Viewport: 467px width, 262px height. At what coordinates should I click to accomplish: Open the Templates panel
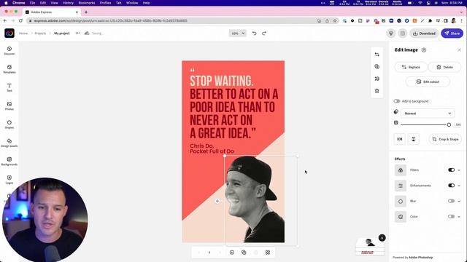coord(9,69)
